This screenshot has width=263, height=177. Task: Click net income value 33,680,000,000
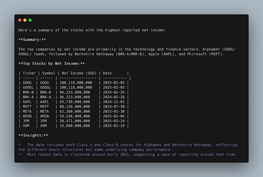click(75, 126)
